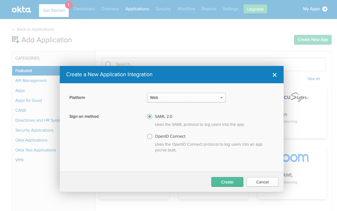Click the arrow icon next to My Apps

click(325, 9)
